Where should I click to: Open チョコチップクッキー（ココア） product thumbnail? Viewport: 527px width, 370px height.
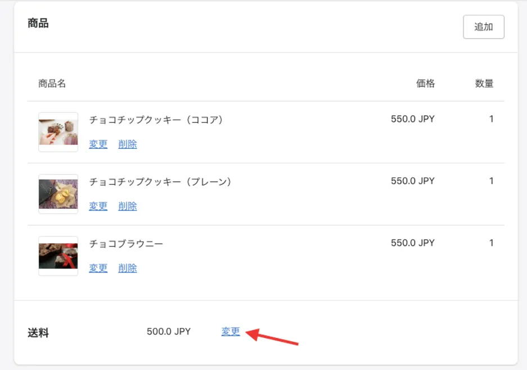tap(58, 132)
